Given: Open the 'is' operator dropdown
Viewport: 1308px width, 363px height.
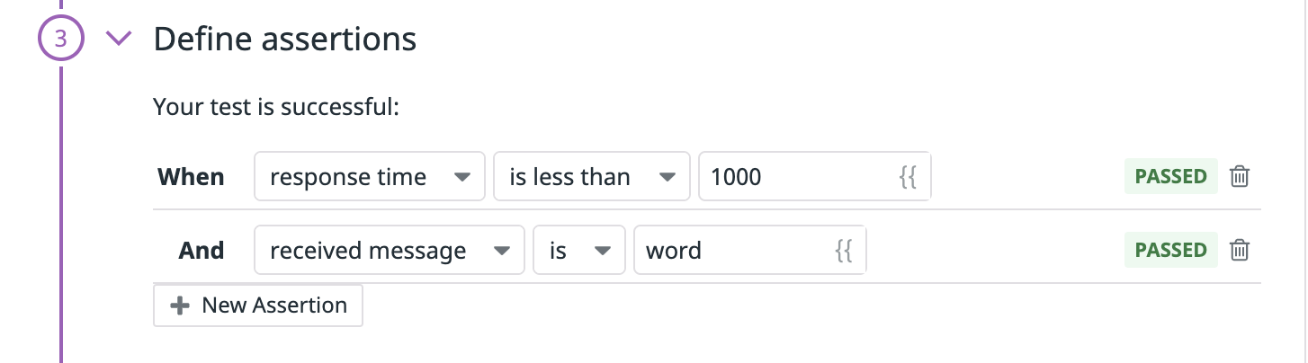Looking at the screenshot, I should [x=580, y=251].
